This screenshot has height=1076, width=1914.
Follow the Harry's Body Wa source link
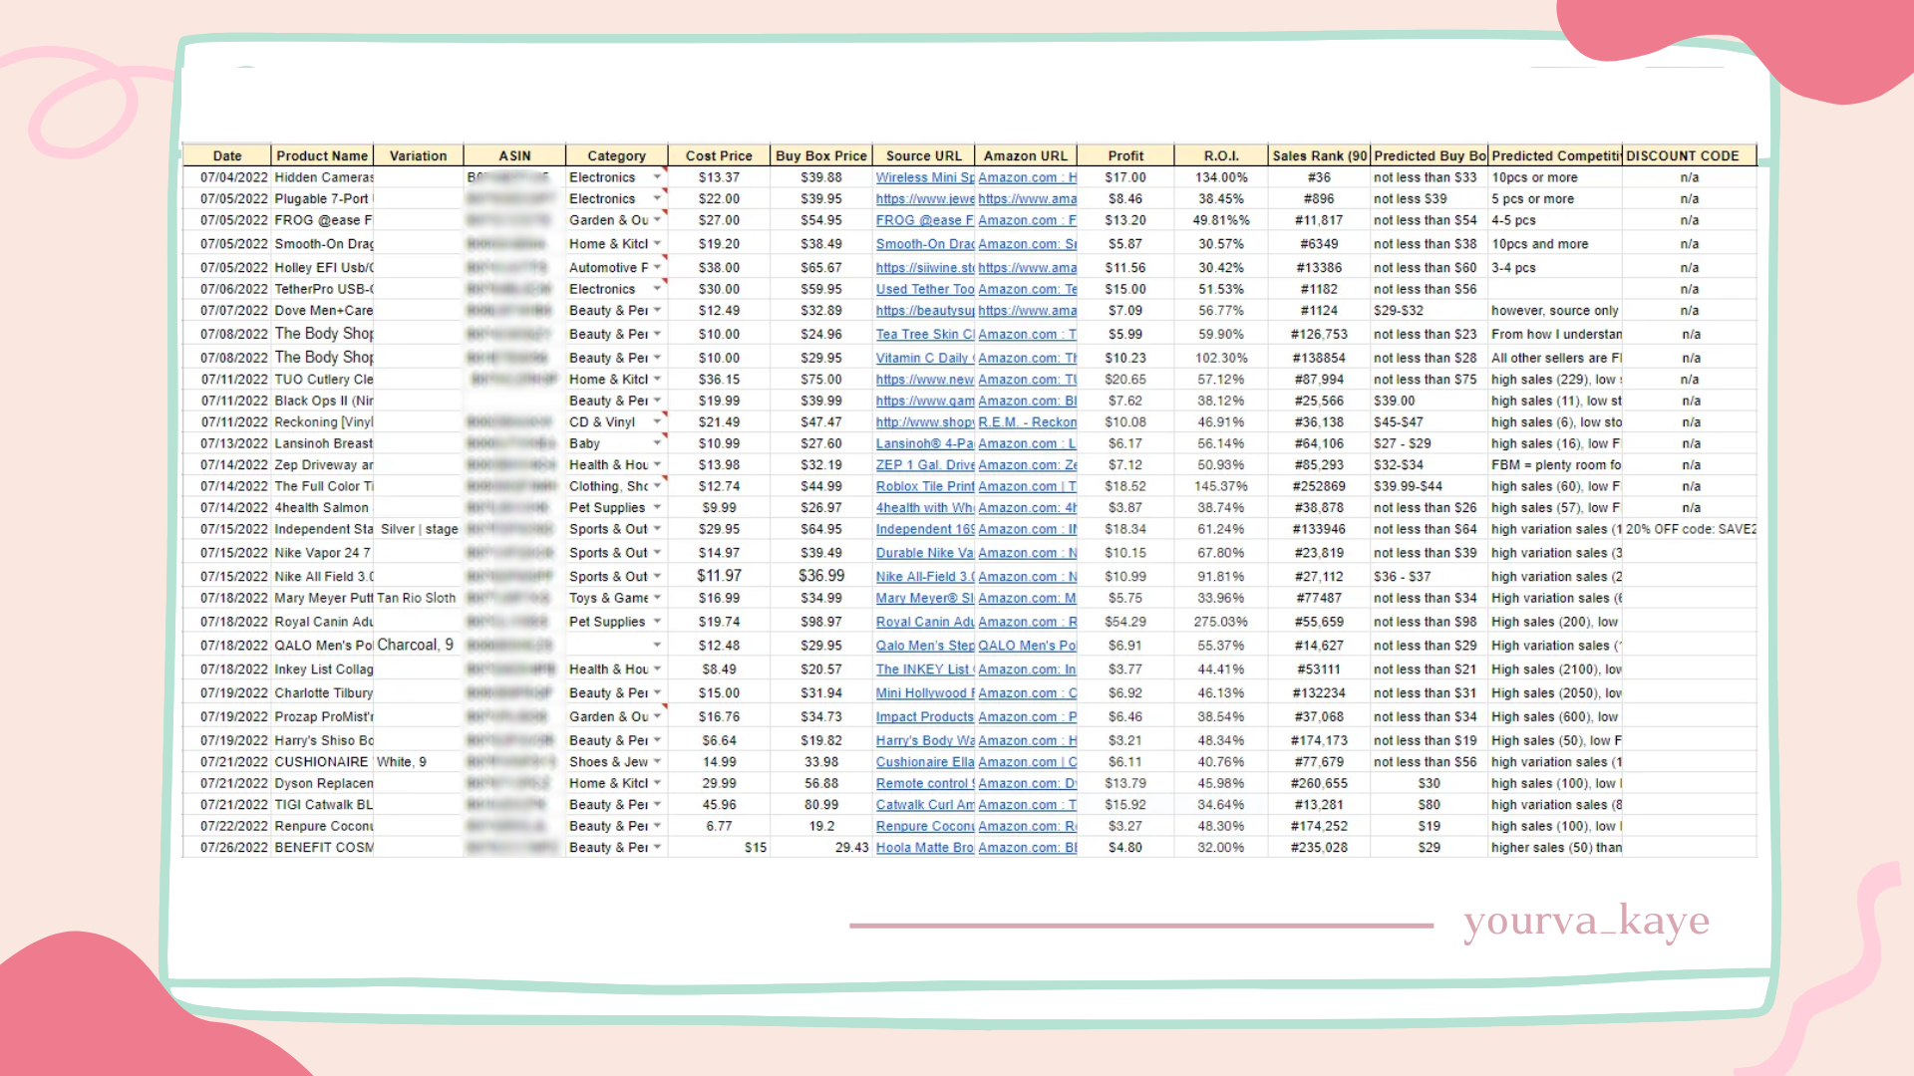coord(925,741)
